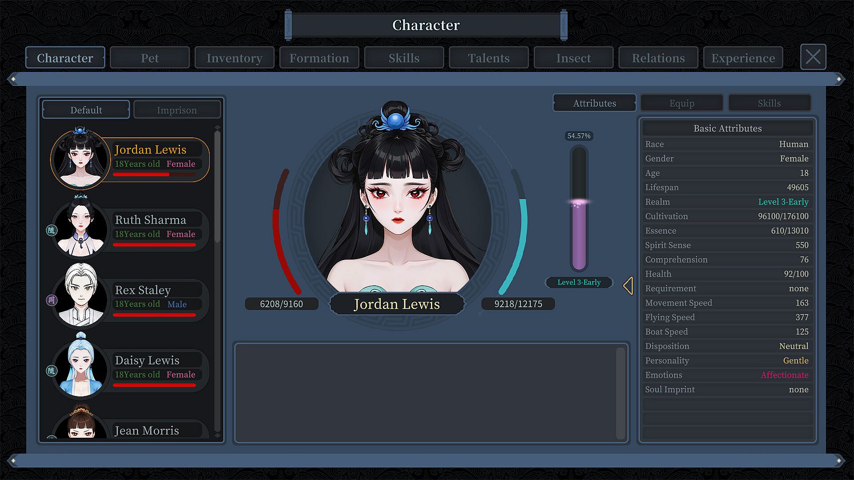Click the teal badge icon beside Ruth Sharma
Viewport: 854px width, 480px height.
click(x=52, y=230)
